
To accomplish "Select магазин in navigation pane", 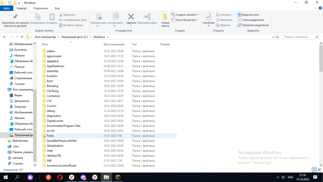I will [18, 158].
